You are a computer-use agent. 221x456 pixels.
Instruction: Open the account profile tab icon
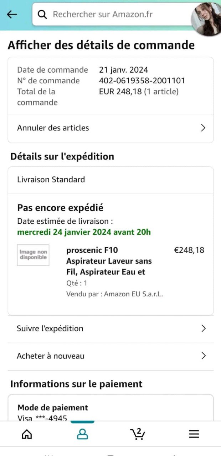tap(82, 434)
